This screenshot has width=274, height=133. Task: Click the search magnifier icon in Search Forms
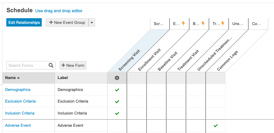51,65
